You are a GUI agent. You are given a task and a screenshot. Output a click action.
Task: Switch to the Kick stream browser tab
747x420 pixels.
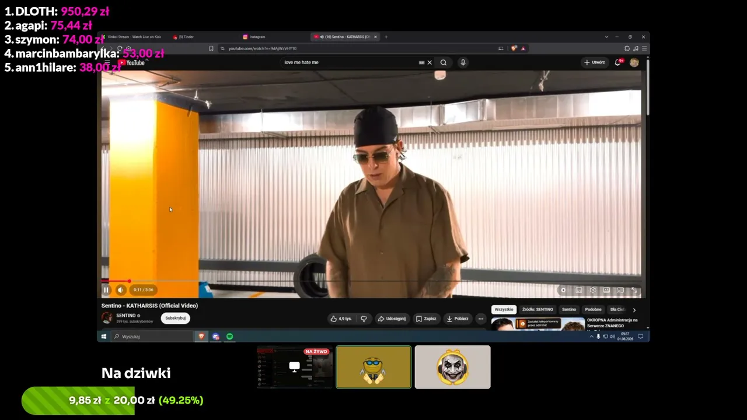[x=133, y=37]
